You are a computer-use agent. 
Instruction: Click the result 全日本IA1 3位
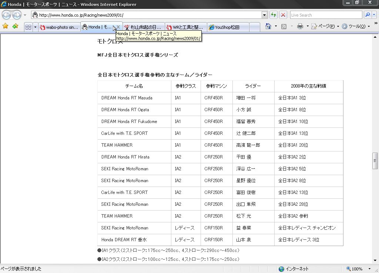click(292, 98)
